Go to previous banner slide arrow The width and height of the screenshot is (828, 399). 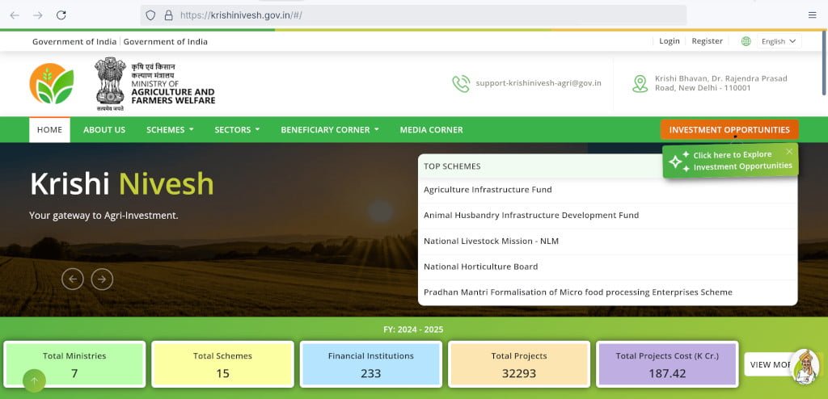(x=73, y=279)
